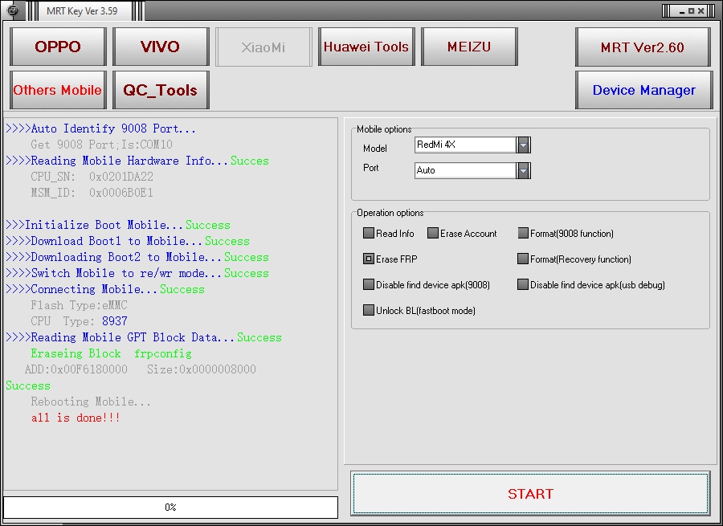Enable the Read Info checkbox
This screenshot has height=526, width=723.
coord(368,233)
